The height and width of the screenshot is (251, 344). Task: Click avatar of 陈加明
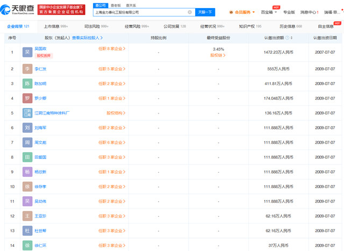point(27,84)
